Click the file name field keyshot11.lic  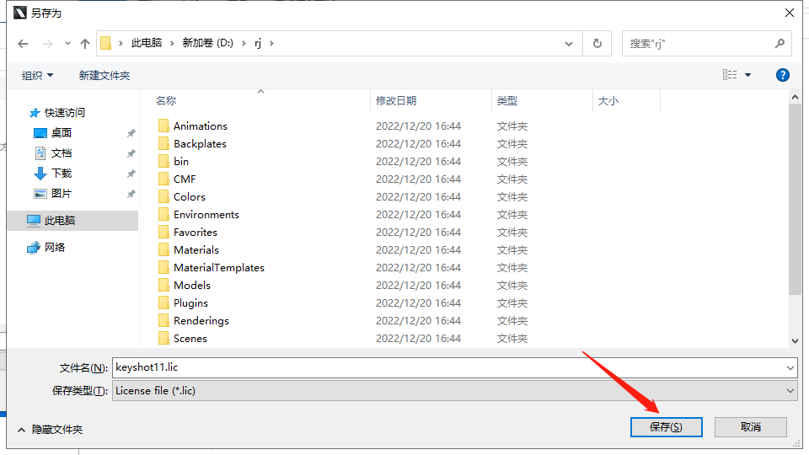447,367
